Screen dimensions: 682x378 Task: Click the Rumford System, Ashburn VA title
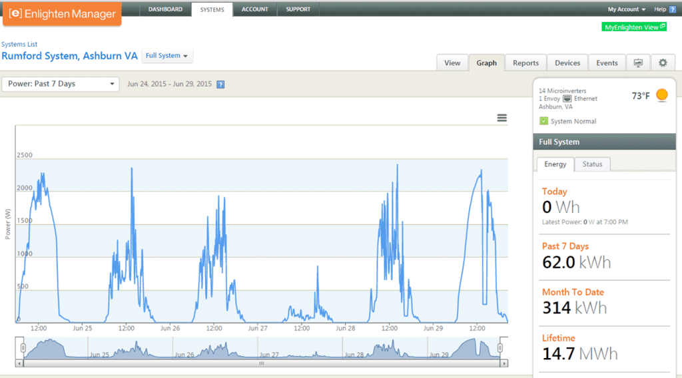pos(69,56)
